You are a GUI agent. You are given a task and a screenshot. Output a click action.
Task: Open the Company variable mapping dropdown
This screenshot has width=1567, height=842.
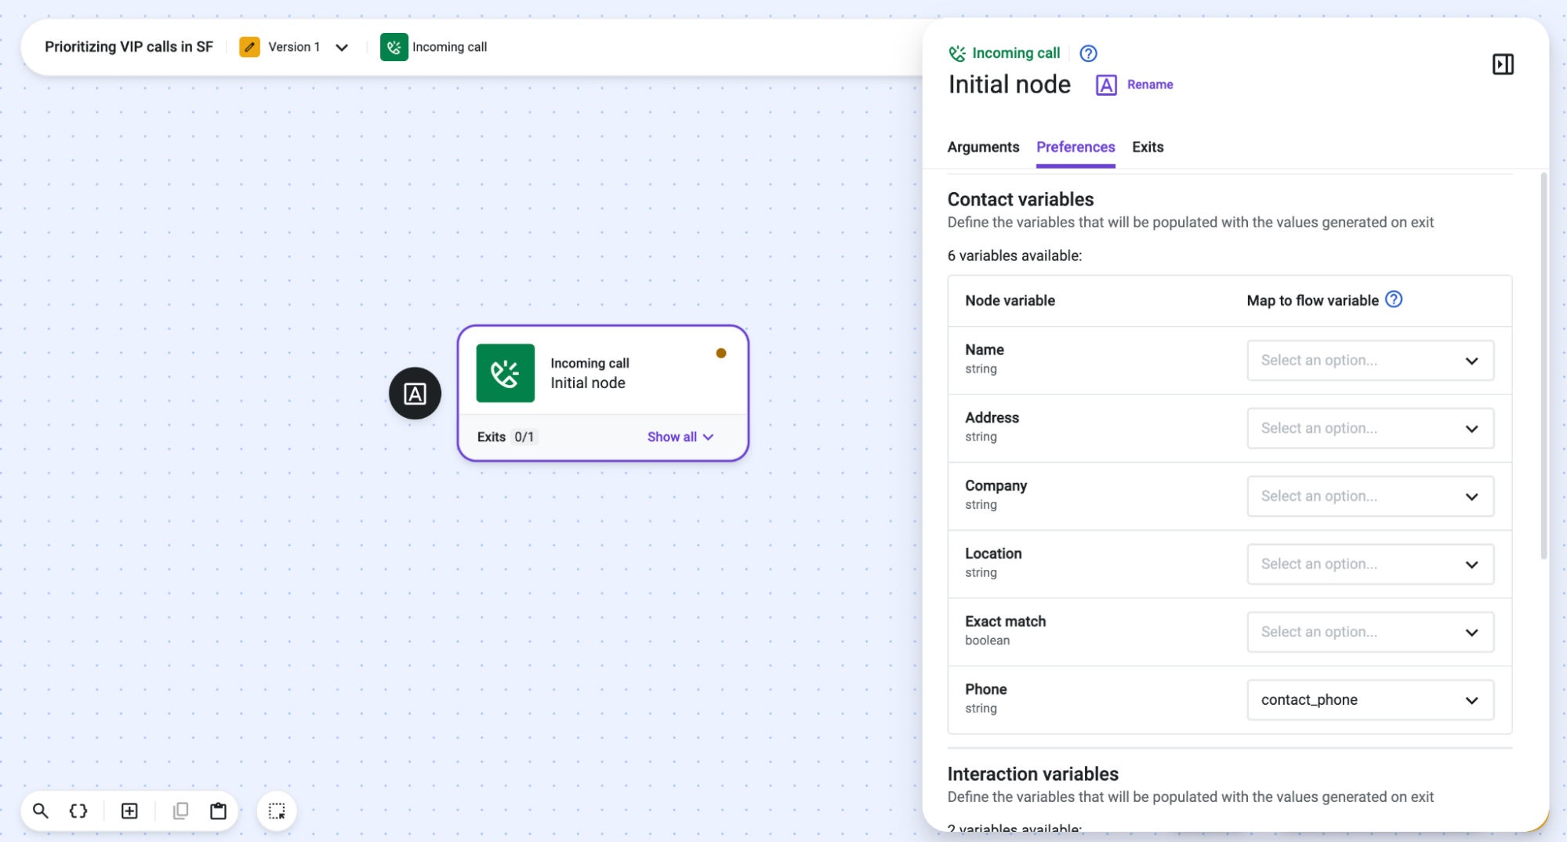[1369, 496]
